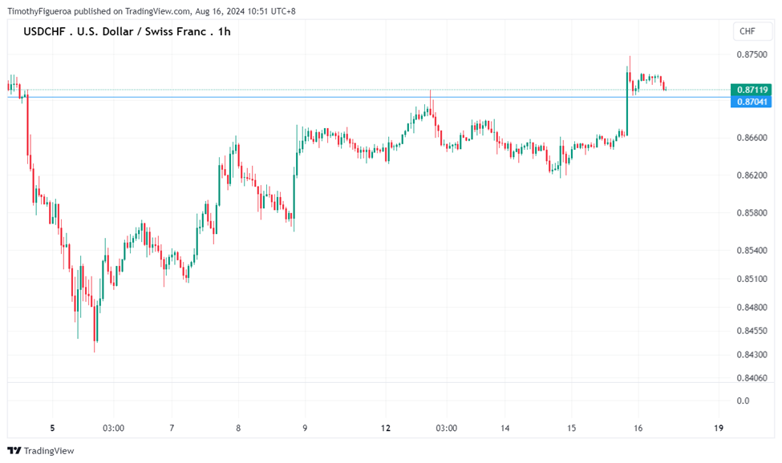Click the 0.84060 price axis label
Viewport: 782px width, 463px height.
pos(751,378)
